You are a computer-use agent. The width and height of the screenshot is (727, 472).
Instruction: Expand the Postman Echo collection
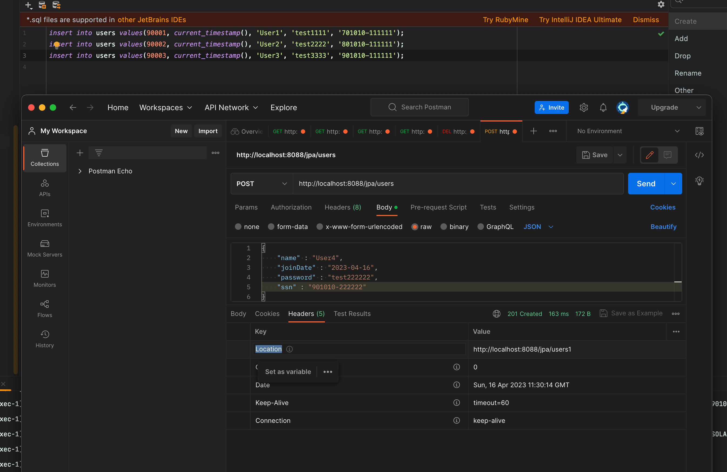(x=80, y=171)
